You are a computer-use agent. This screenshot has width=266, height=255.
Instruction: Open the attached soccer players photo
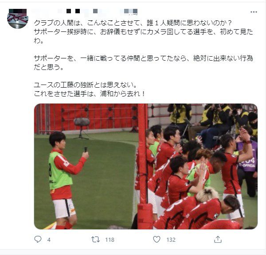click(146, 166)
